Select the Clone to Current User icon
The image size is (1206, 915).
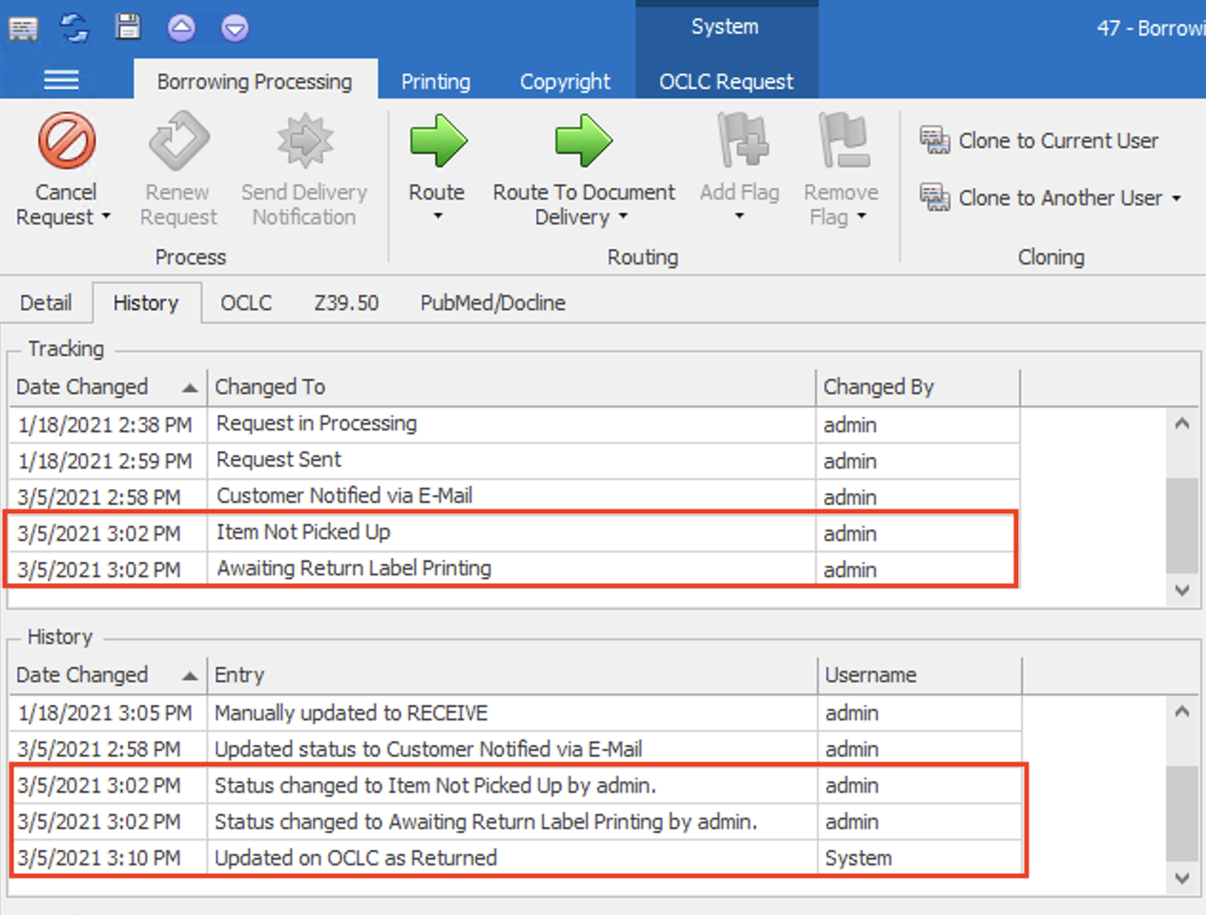935,139
